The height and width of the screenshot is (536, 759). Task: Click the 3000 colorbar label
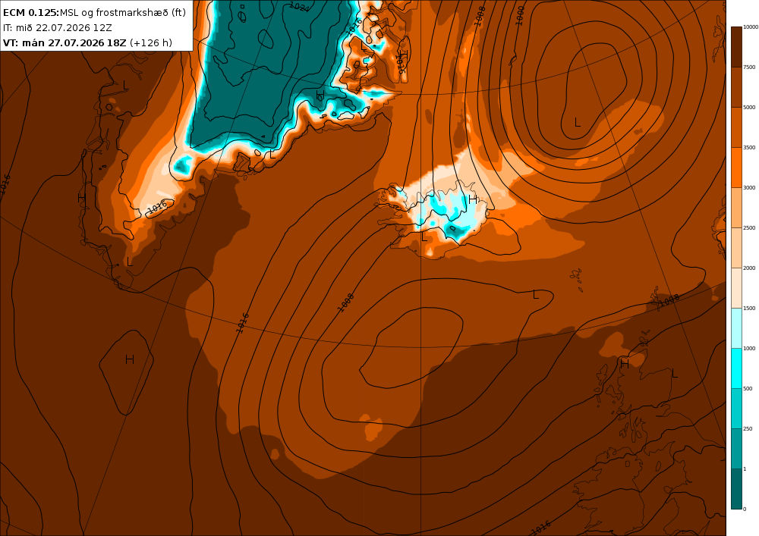pos(749,187)
